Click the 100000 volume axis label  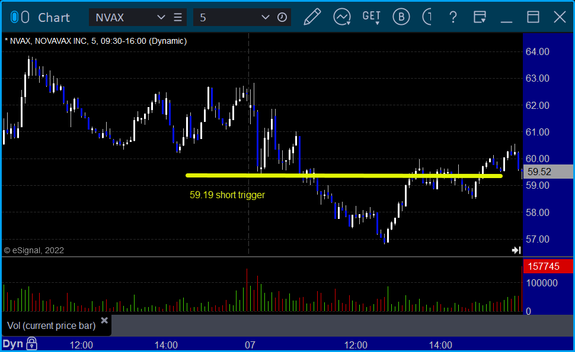(542, 283)
